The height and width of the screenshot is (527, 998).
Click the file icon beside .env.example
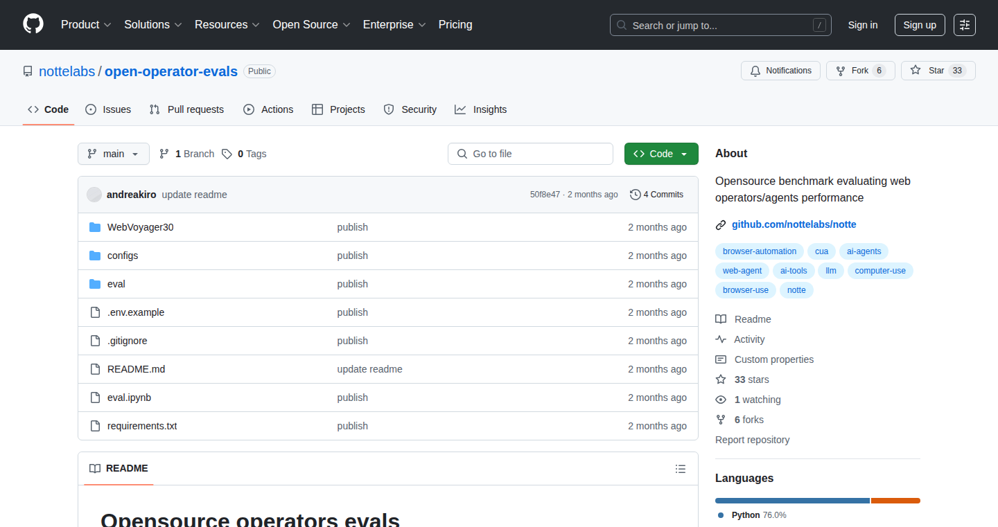[x=95, y=312]
